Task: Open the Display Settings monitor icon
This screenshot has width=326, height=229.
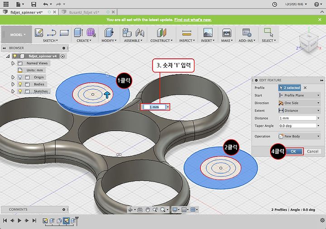Action: pos(175,210)
